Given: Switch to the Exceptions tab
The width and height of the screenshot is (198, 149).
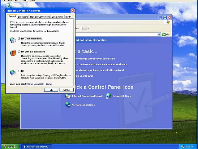Looking at the screenshot, I should click(x=23, y=17).
